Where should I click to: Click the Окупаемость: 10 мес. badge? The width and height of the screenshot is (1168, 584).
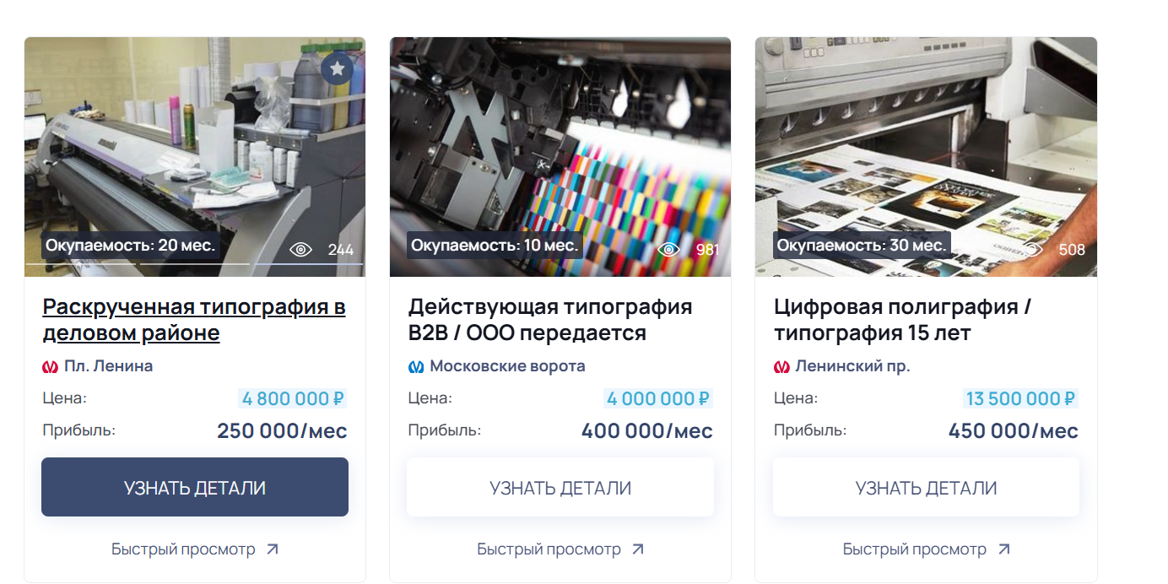tap(495, 246)
